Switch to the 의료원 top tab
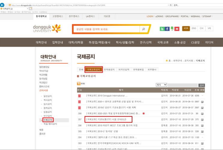 click(x=107, y=16)
